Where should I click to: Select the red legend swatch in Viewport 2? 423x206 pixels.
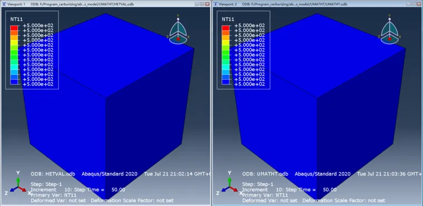click(x=225, y=28)
